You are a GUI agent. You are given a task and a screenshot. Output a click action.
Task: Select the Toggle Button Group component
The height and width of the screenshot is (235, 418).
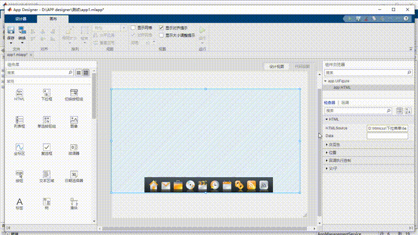[x=74, y=95]
